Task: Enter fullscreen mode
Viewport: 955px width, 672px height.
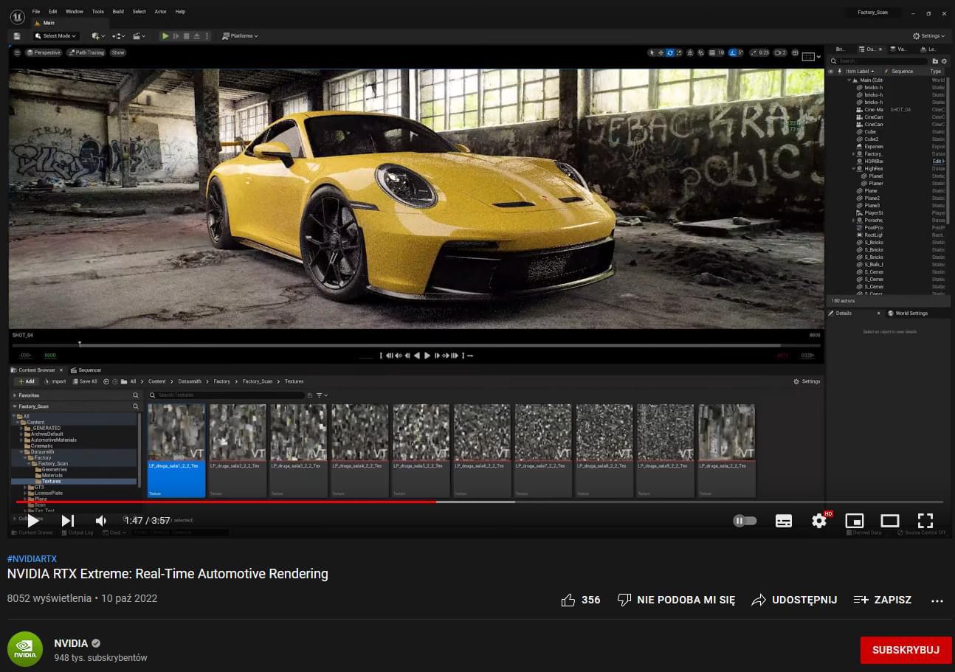Action: pos(925,521)
